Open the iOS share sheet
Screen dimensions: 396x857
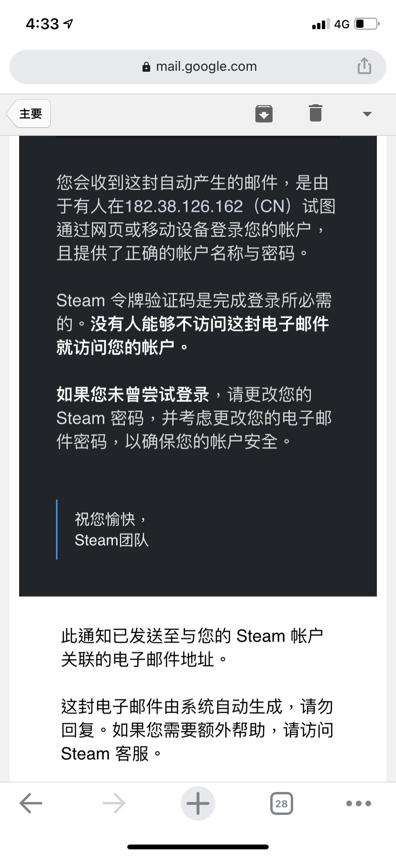point(364,66)
